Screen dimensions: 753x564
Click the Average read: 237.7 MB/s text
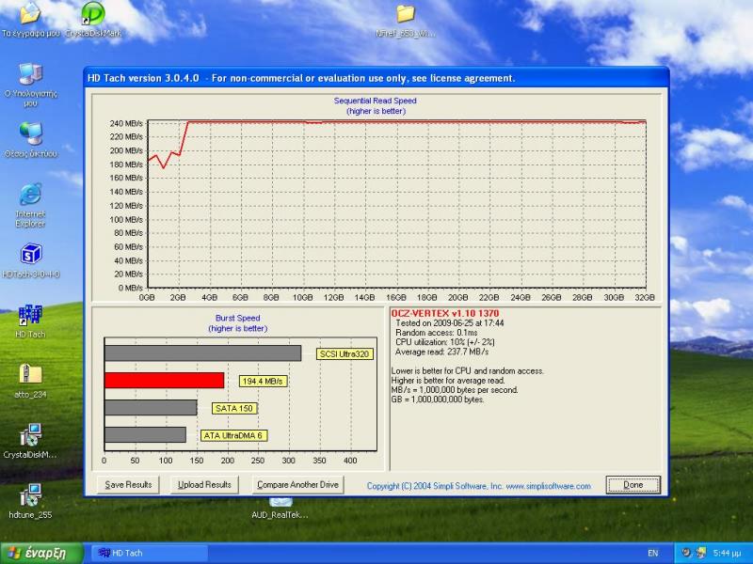click(x=441, y=352)
